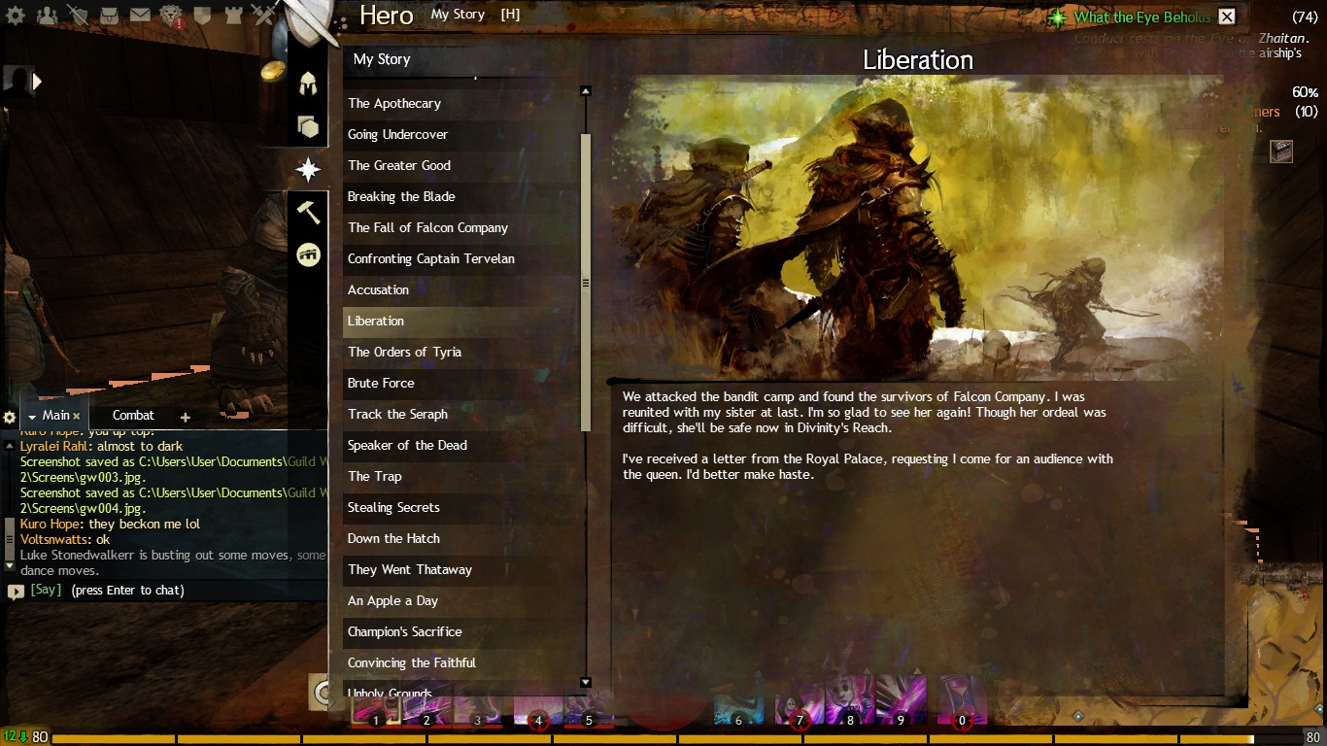Viewport: 1327px width, 746px height.
Task: Select the Liberation story step
Action: tap(460, 322)
